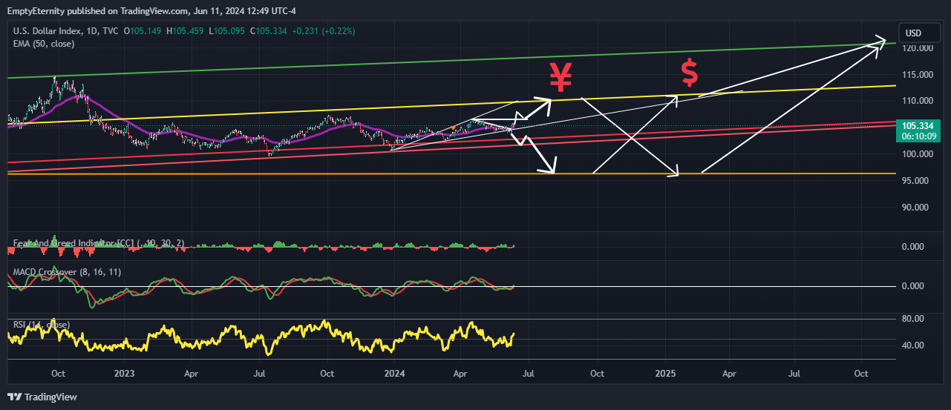Click the TVC exchange label
The width and height of the screenshot is (951, 410).
(x=111, y=31)
